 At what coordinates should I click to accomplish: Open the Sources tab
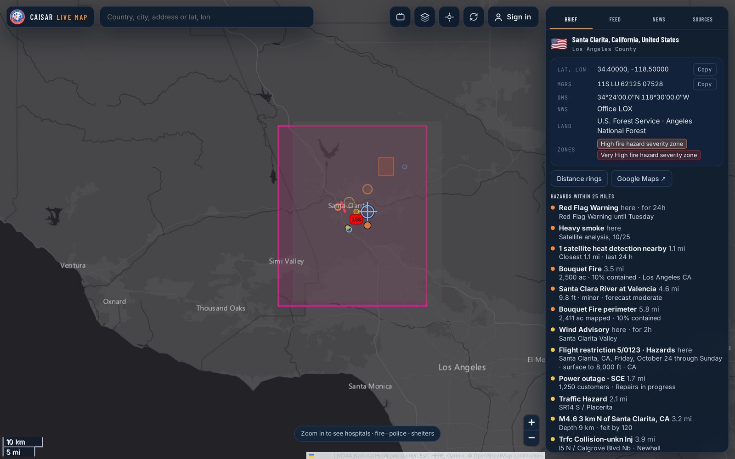702,19
